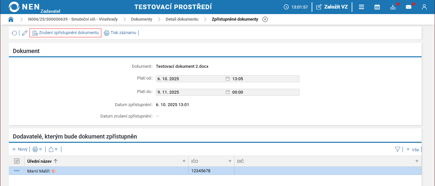Viewport: 435px width, 186px height.
Task: Click the NEN Zadavatel logo
Action: pos(34,7)
